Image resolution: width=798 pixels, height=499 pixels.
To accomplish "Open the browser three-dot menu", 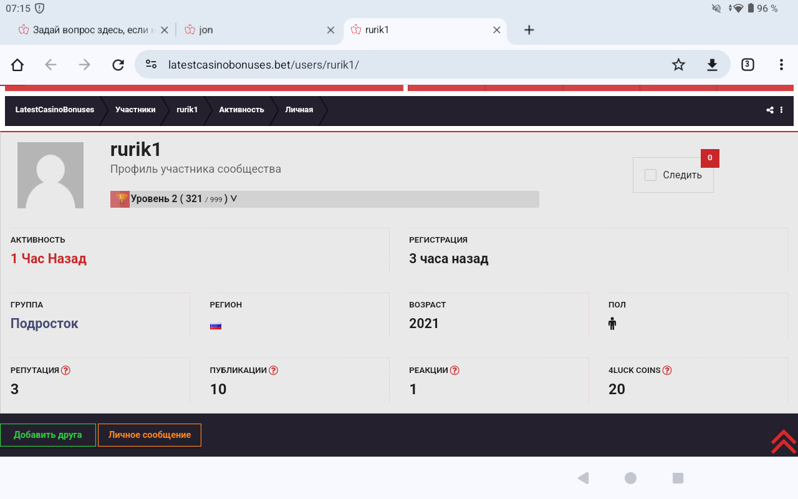I will tap(781, 65).
